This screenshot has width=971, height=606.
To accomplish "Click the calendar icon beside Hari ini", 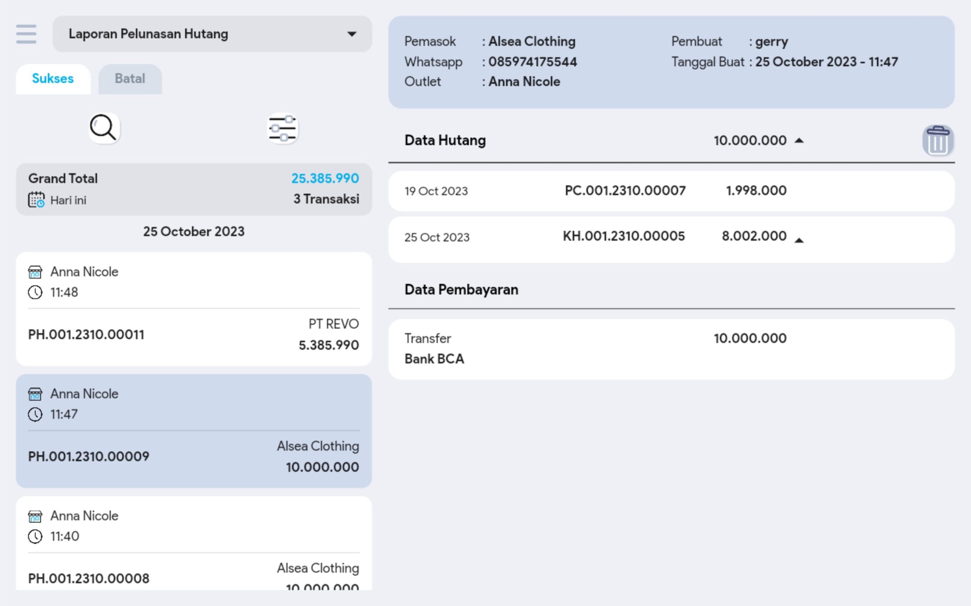I will pos(36,200).
